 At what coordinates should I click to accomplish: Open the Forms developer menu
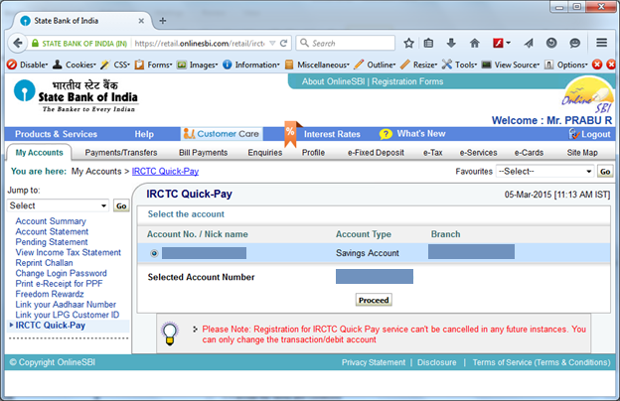tap(153, 65)
